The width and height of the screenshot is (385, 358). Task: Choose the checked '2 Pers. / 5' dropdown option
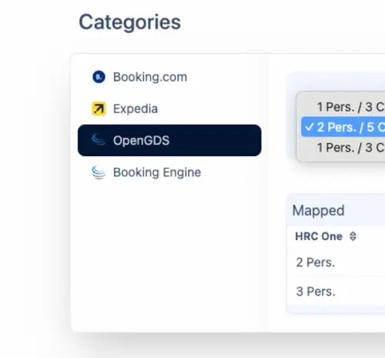(x=343, y=127)
